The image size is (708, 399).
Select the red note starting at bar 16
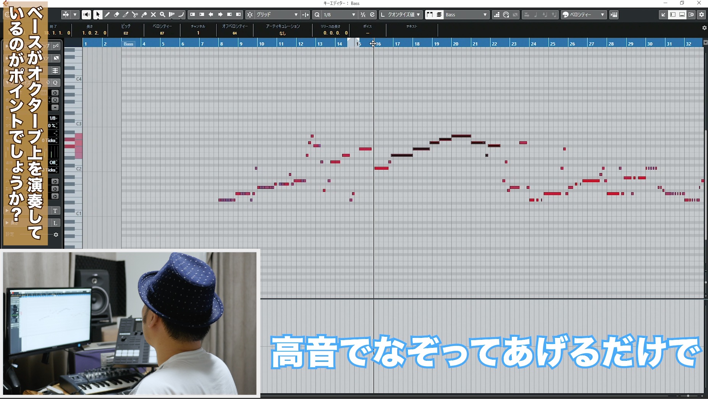381,168
